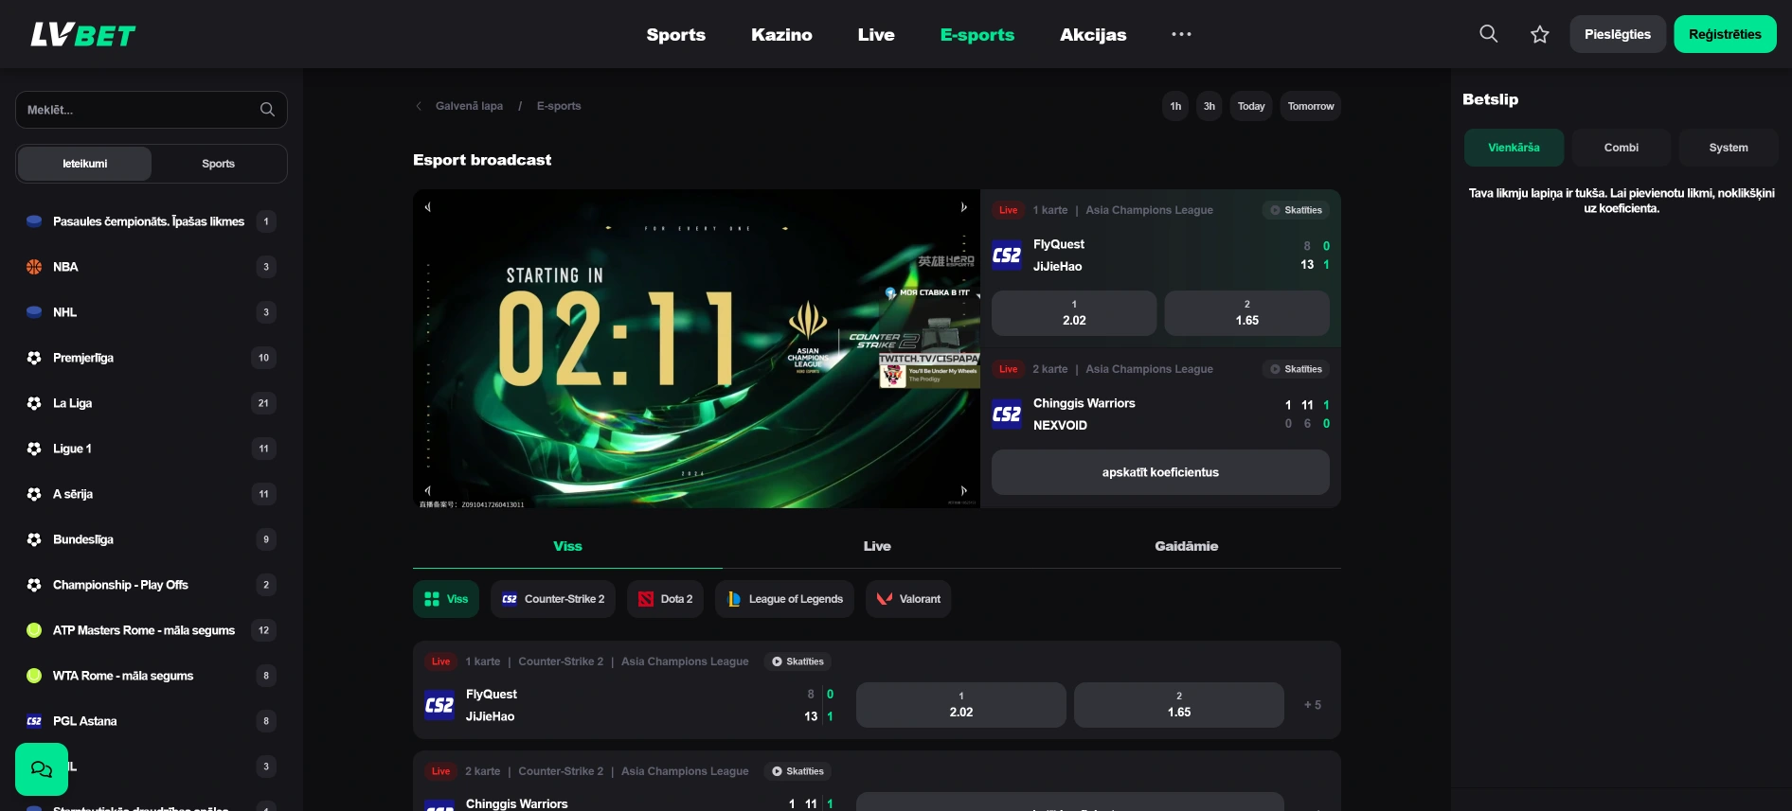Viewport: 1792px width, 811px height.
Task: Click the ATP Masters Rome tennis icon
Action: [34, 630]
